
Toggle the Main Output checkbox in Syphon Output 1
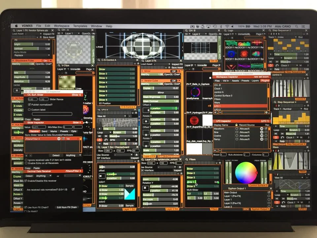click(x=269, y=192)
